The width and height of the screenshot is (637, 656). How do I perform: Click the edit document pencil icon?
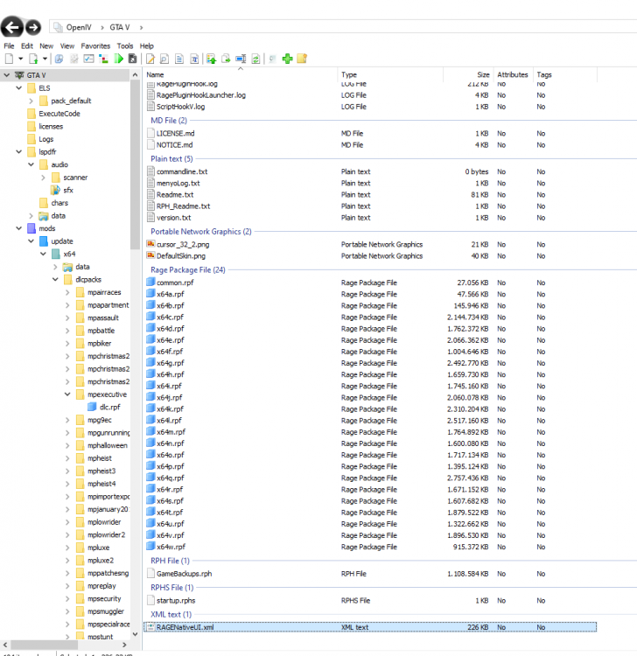[x=150, y=59]
